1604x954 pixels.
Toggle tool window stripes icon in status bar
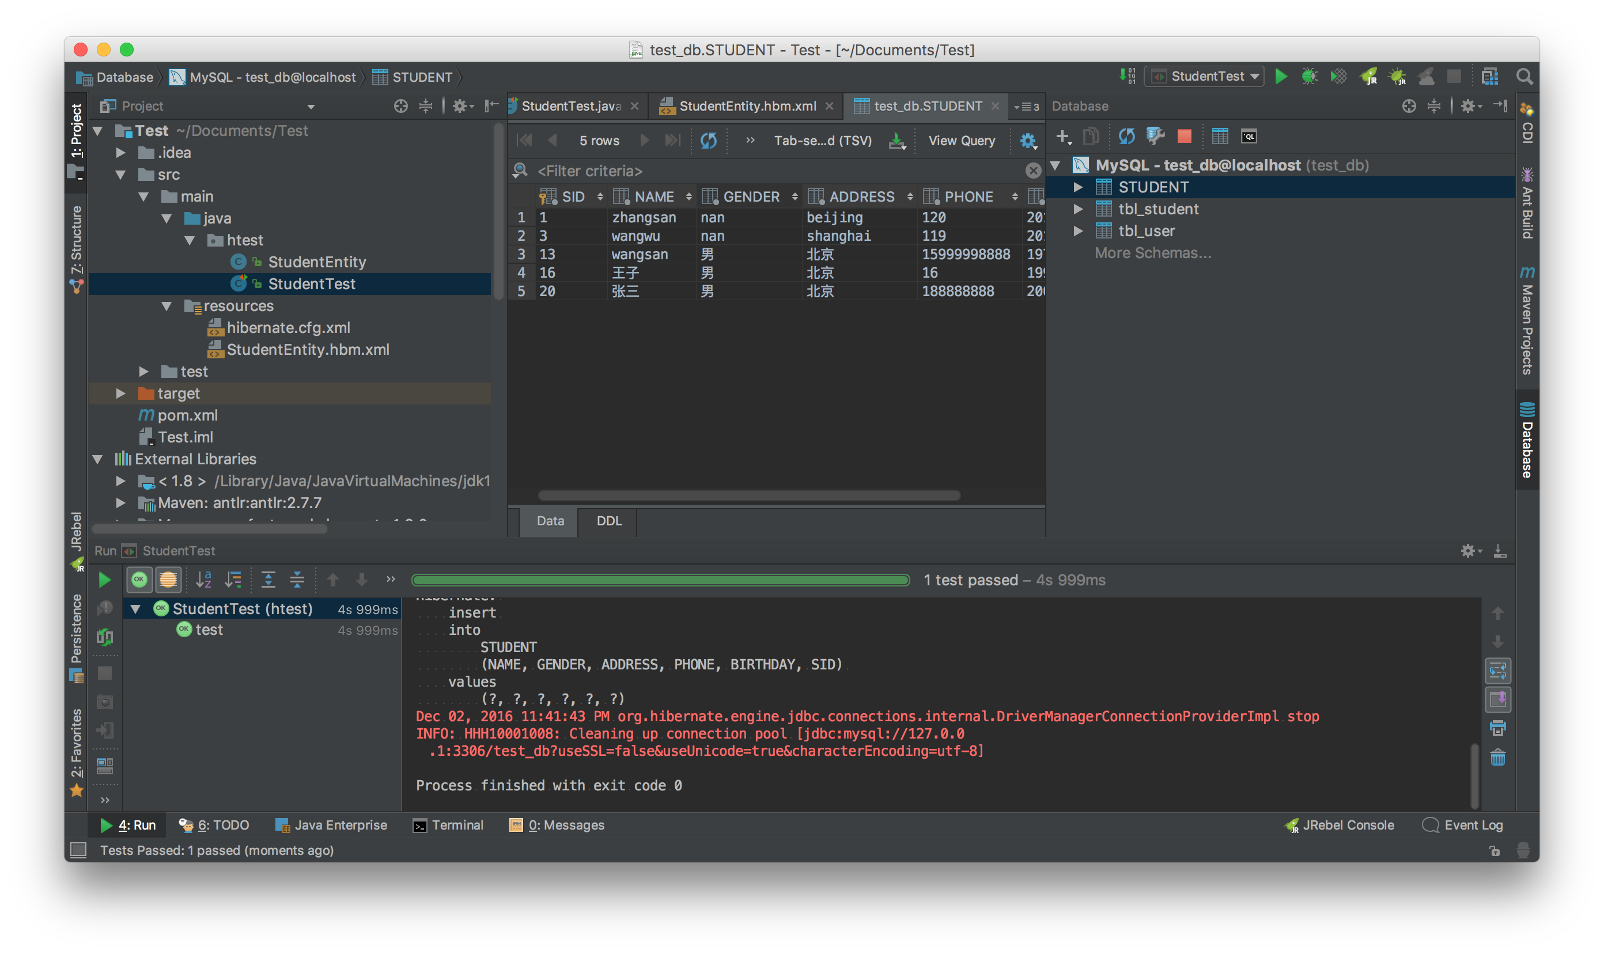pos(78,850)
